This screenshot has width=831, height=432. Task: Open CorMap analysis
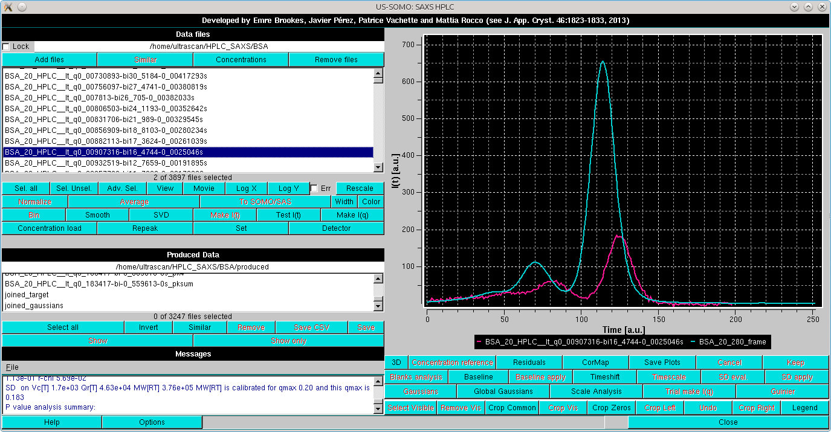click(x=595, y=363)
